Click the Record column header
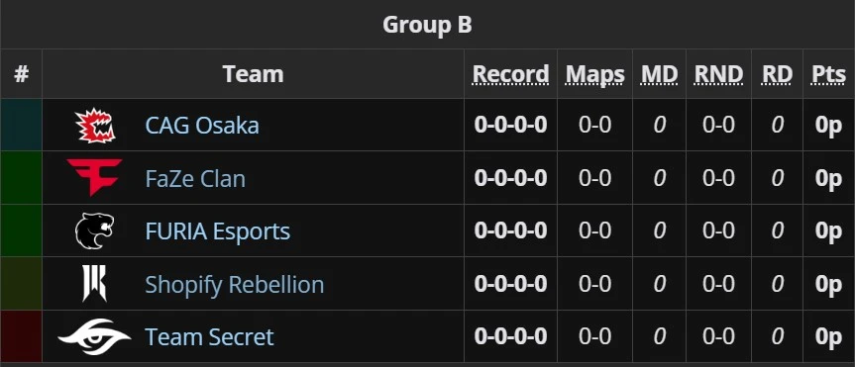Screen dimensions: 855x367 tap(510, 74)
